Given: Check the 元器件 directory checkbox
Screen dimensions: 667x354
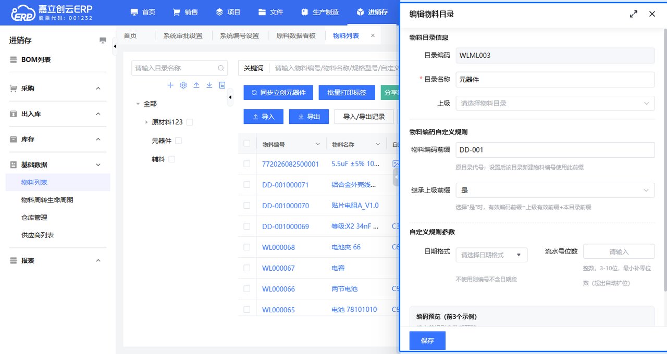Looking at the screenshot, I should point(178,141).
